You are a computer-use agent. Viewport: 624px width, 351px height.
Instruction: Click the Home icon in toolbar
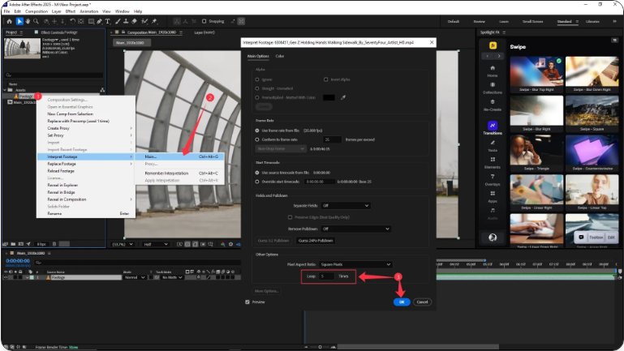click(x=8, y=22)
